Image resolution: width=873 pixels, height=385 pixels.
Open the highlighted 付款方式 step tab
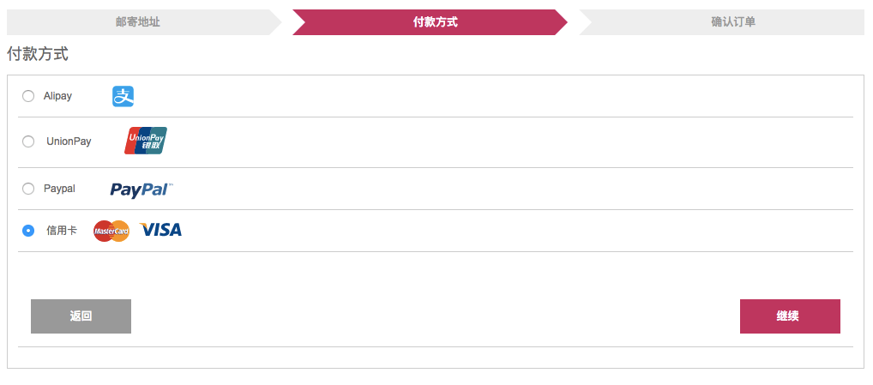(x=430, y=22)
